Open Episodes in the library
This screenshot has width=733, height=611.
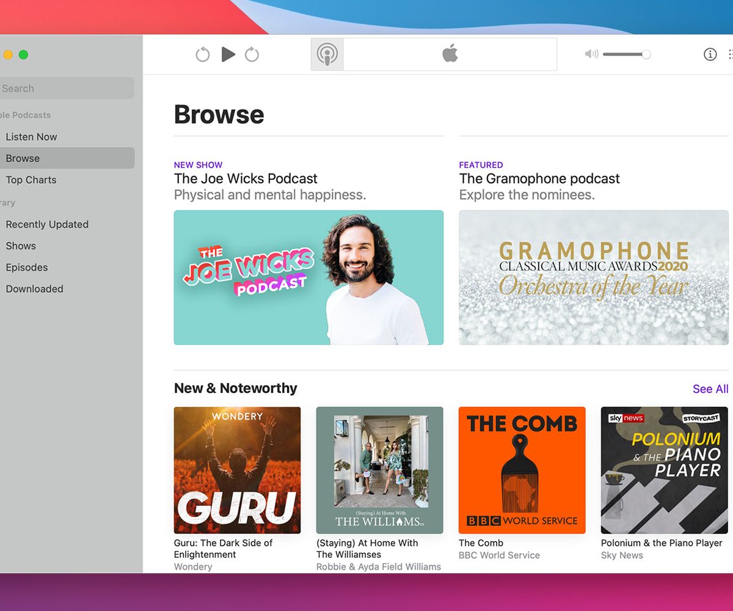[27, 267]
